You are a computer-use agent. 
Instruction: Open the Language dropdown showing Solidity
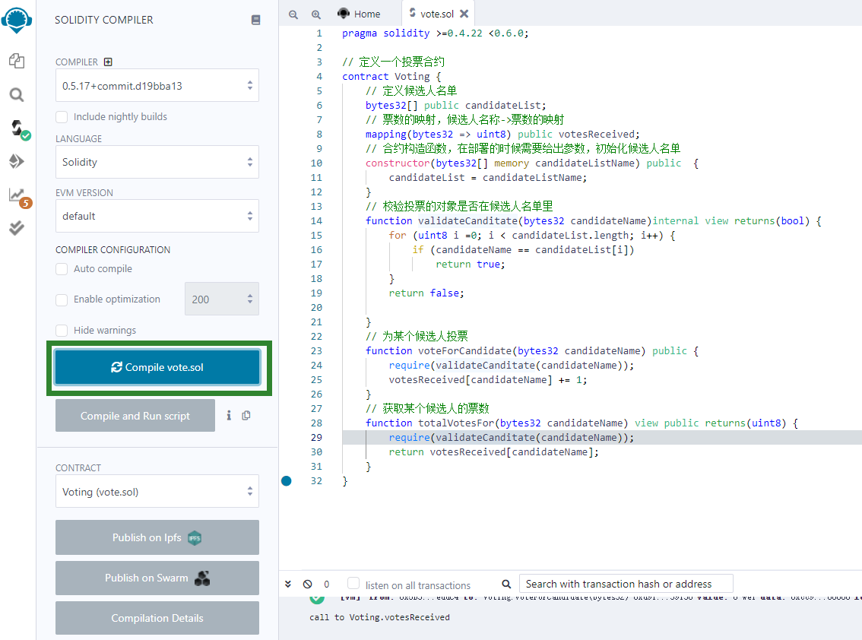157,162
